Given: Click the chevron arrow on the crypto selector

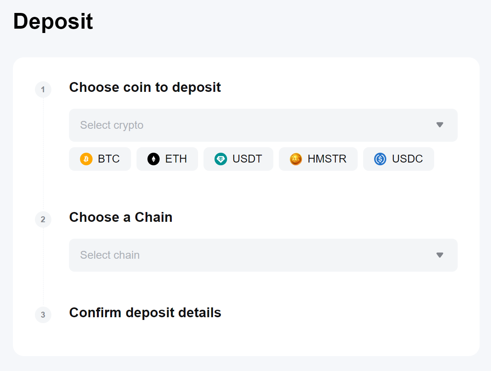Looking at the screenshot, I should tap(440, 125).
